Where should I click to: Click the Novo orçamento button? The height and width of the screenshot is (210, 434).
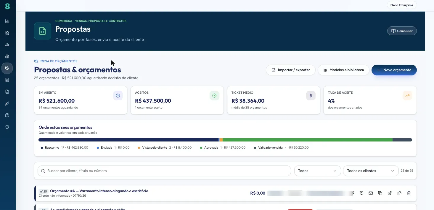[x=394, y=70]
